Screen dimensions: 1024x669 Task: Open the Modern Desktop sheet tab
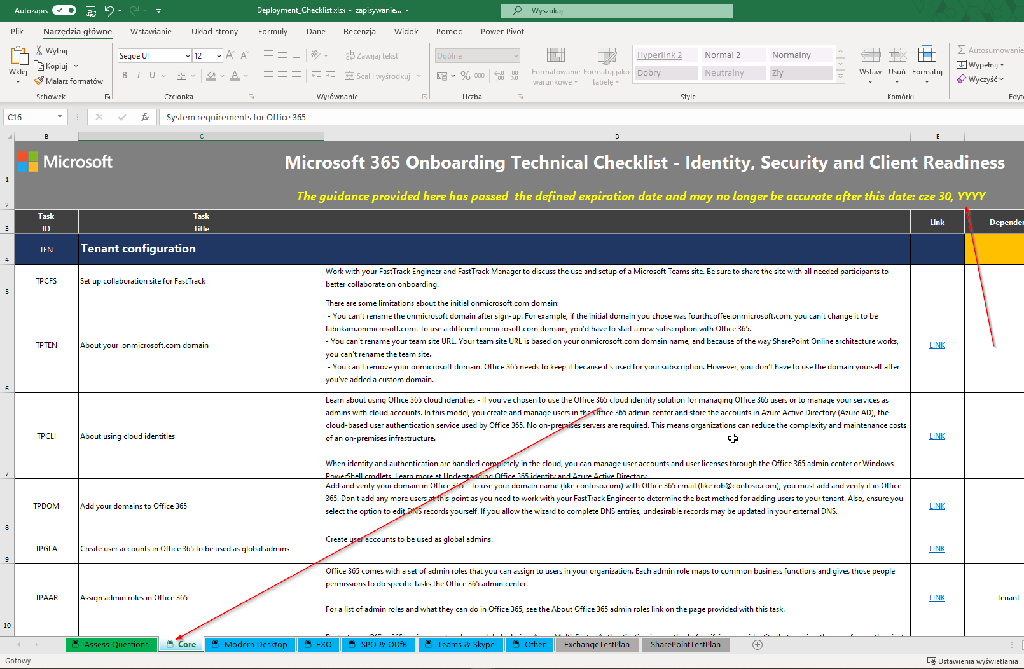click(250, 644)
